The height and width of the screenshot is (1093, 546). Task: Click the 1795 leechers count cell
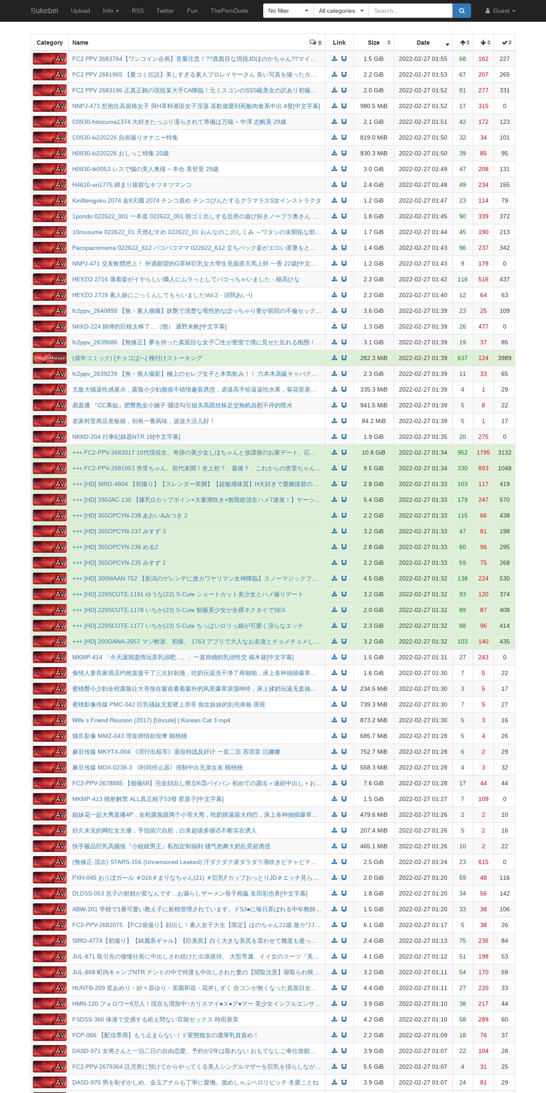click(483, 452)
